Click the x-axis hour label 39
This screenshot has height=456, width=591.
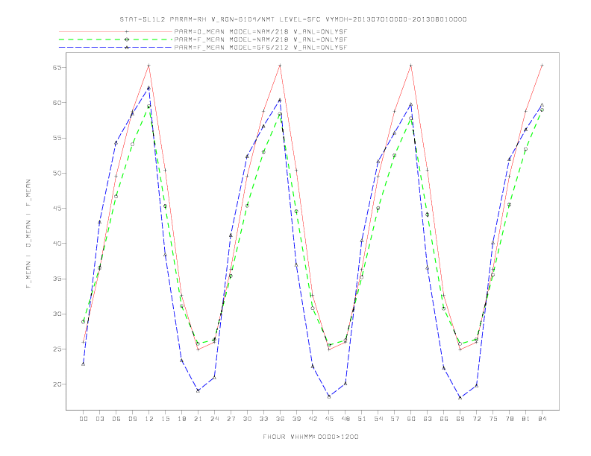pos(296,419)
